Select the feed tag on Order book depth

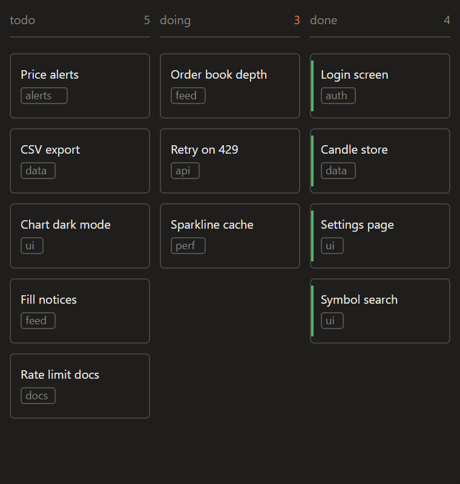point(188,96)
